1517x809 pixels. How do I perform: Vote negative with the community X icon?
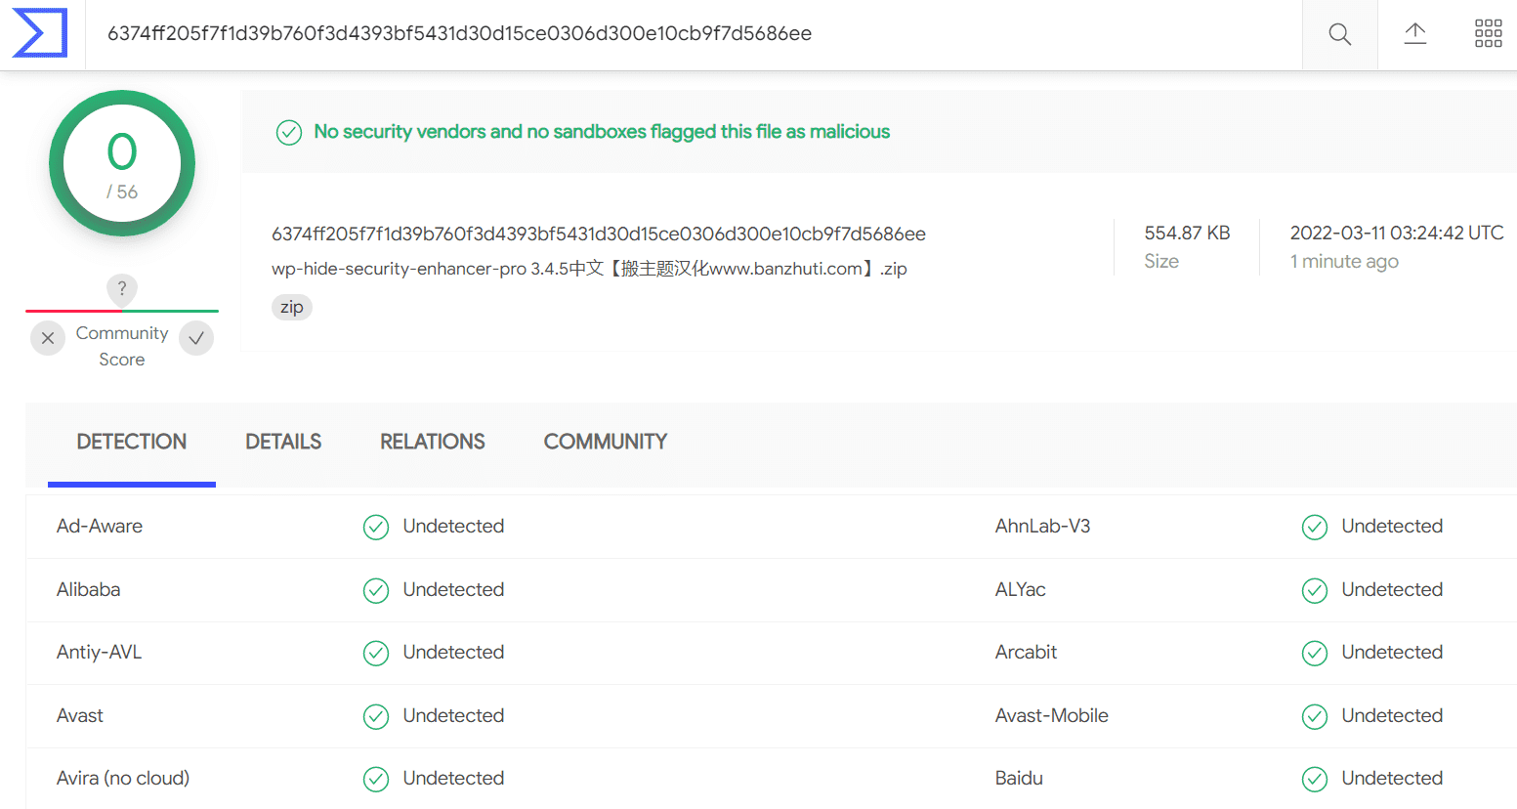tap(48, 338)
